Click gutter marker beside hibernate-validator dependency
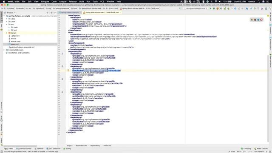Screen dimensions: 272x153 coord(62,92)
